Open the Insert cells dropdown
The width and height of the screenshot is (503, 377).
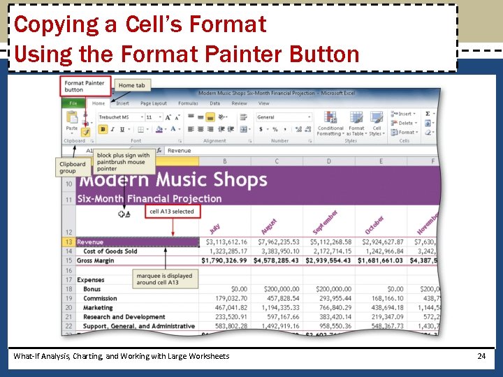point(403,114)
